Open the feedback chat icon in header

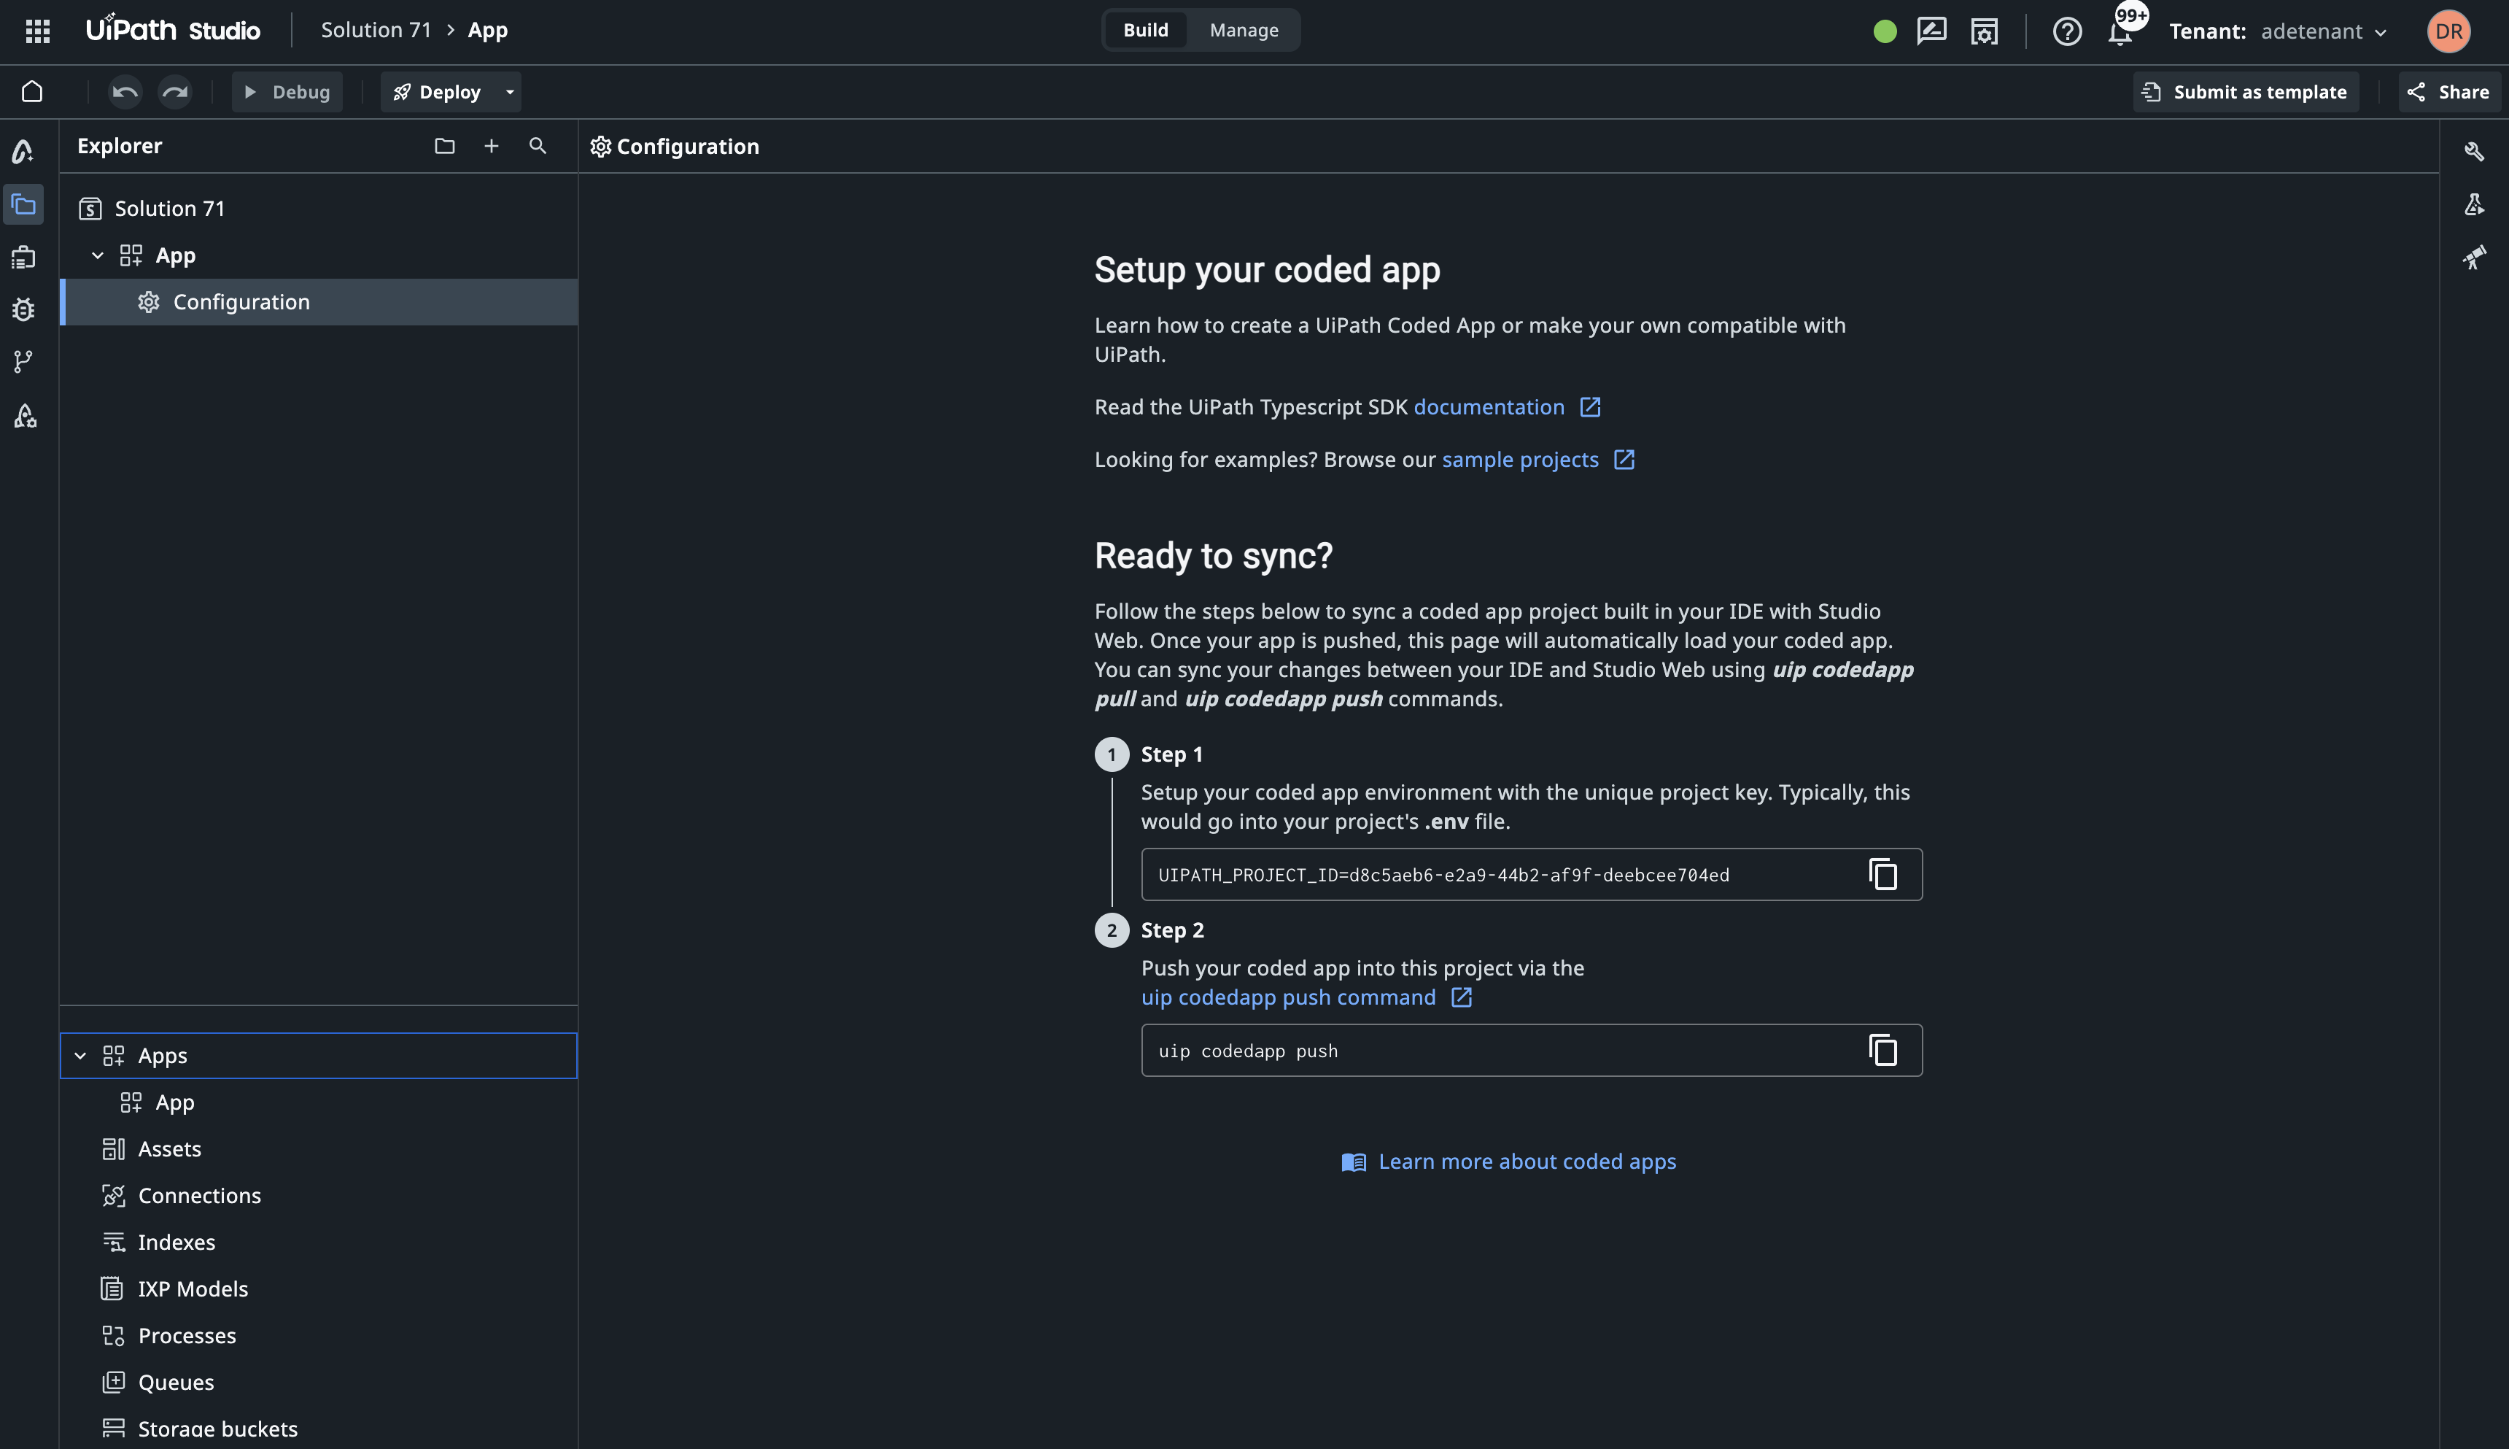pos(1931,31)
